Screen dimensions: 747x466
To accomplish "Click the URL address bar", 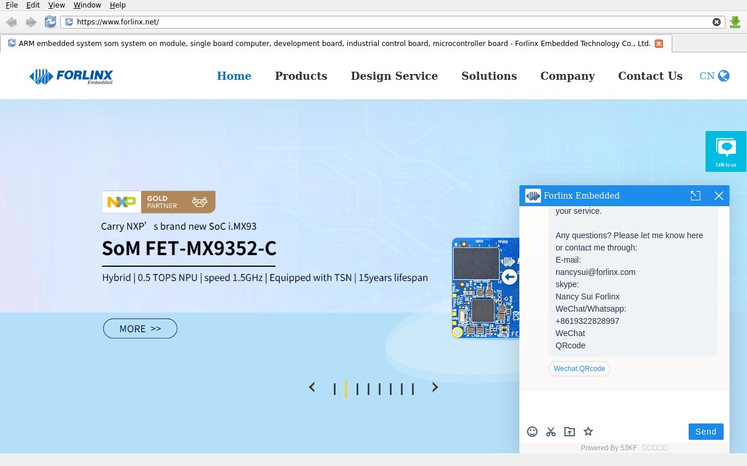I will tap(393, 22).
